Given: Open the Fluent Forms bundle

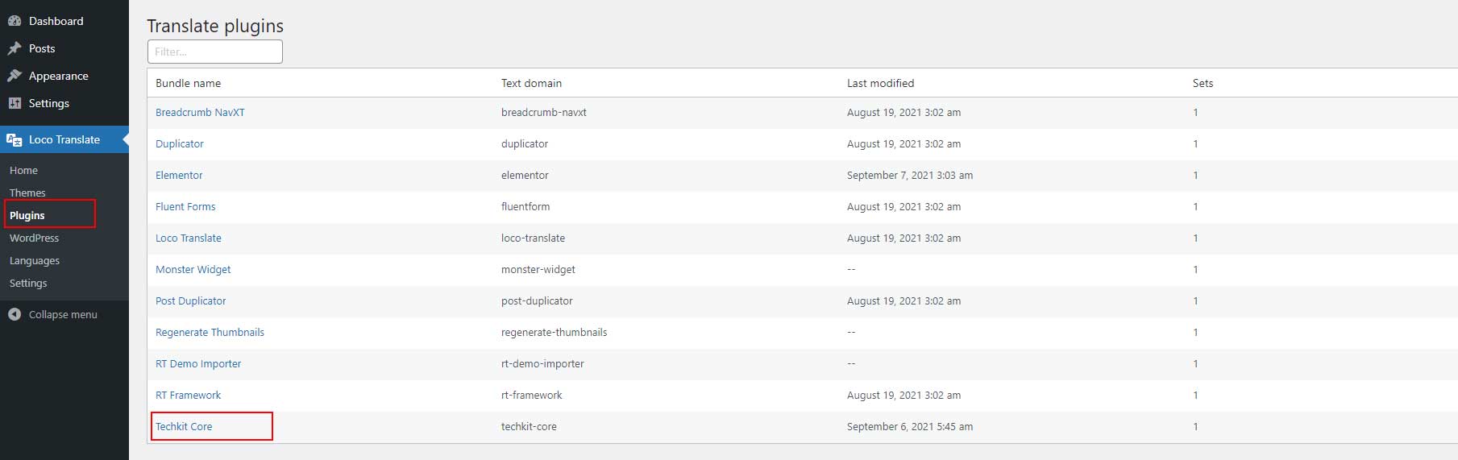Looking at the screenshot, I should pyautogui.click(x=185, y=206).
